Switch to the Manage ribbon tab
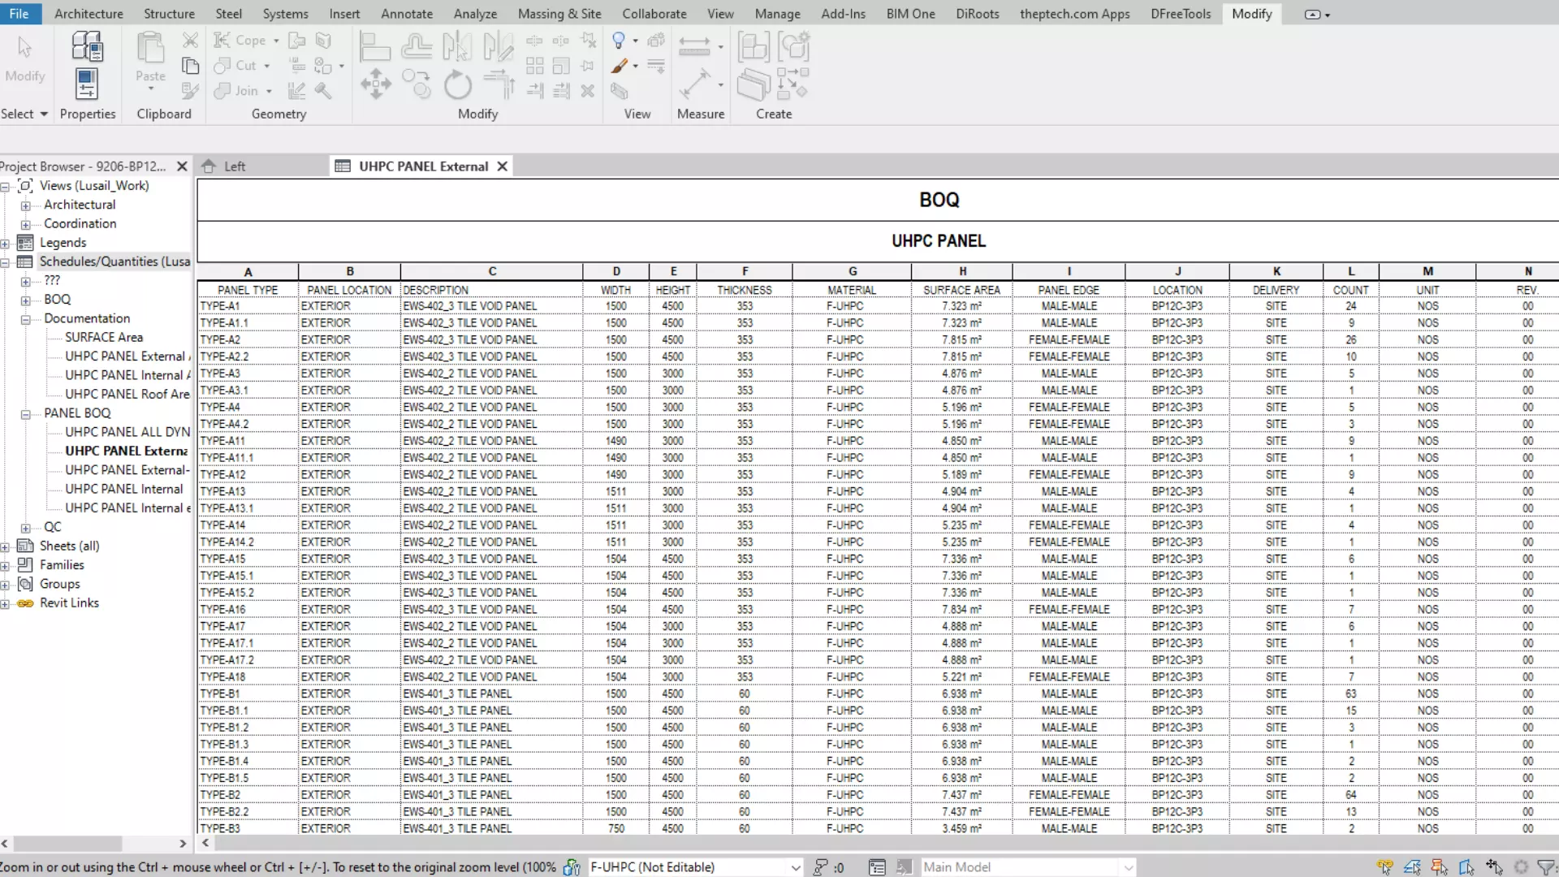This screenshot has width=1559, height=877. [777, 13]
